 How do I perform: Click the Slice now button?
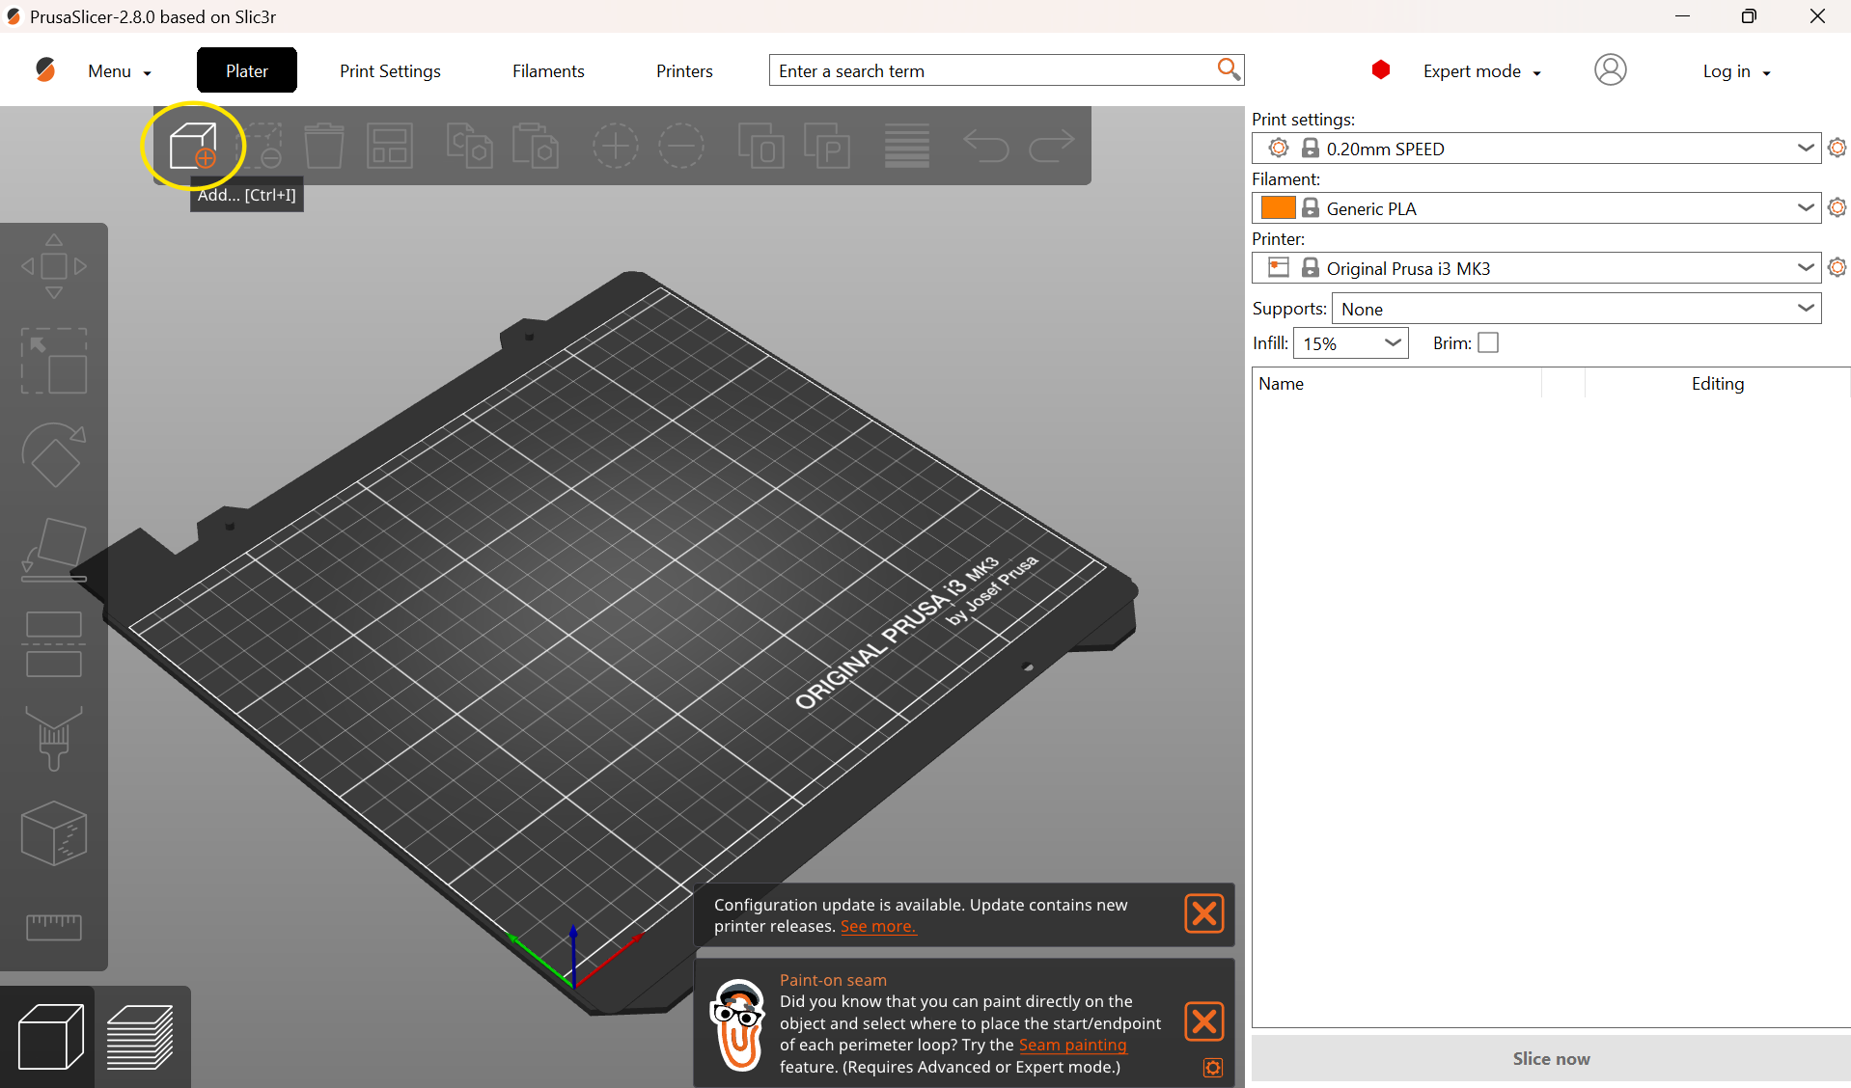[x=1551, y=1058]
